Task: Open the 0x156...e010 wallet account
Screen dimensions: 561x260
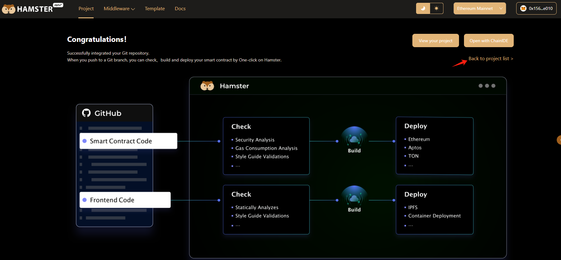Action: 536,8
